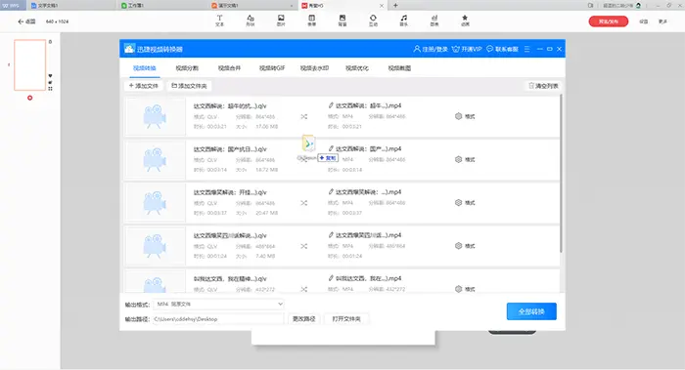
Task: Click the file list vertical scrollbar
Action: 561,173
